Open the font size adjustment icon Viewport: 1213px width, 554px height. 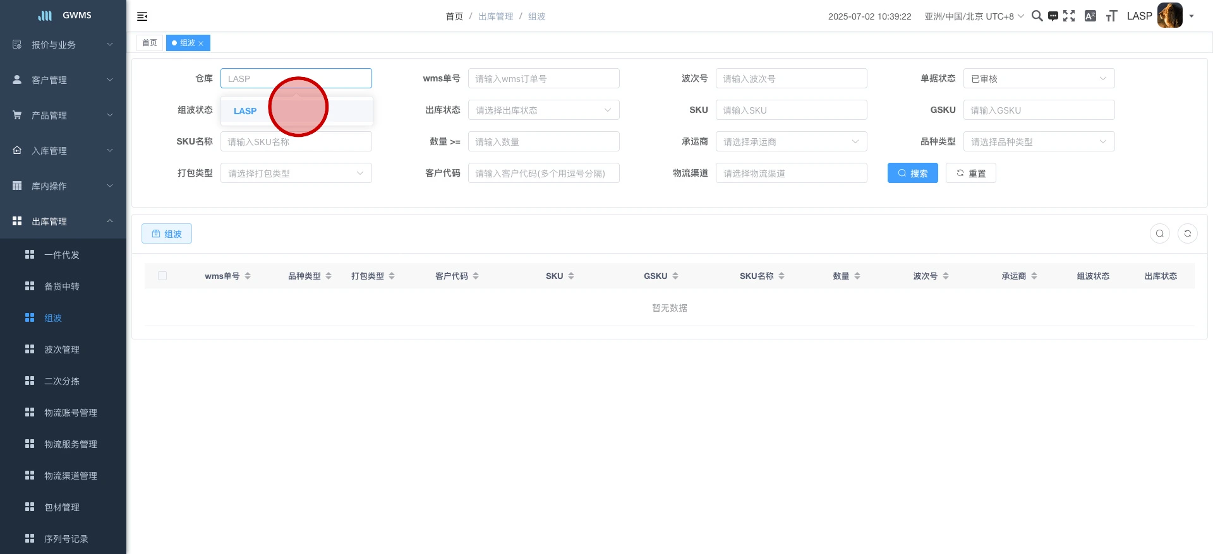[1111, 16]
